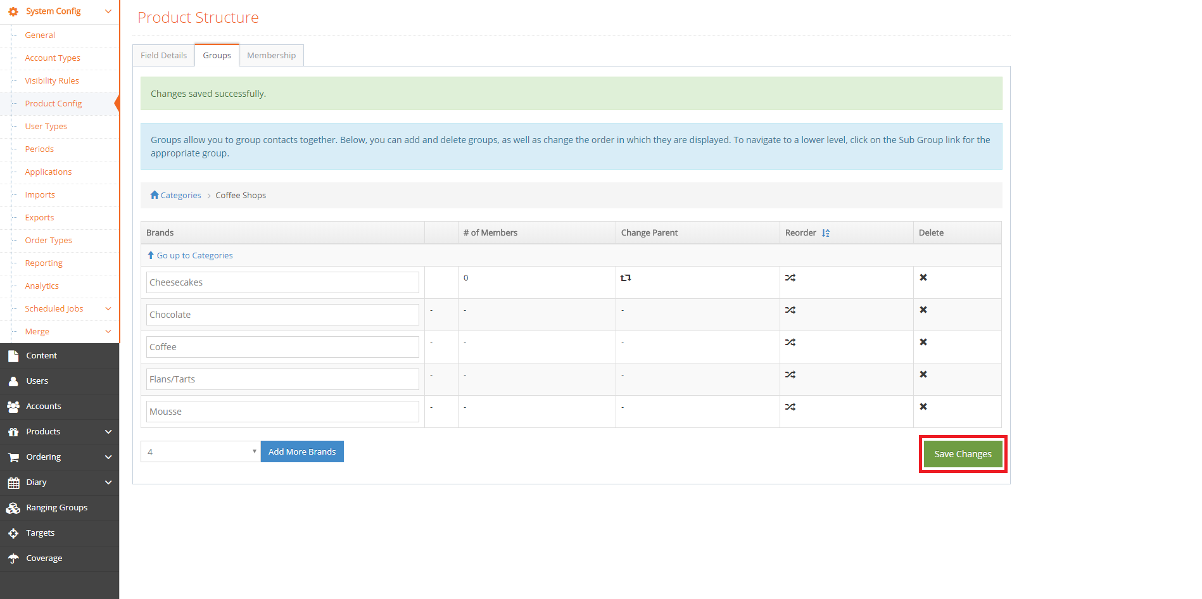Click the Ranging Groups cubes icon
Screen dimensions: 1202x599
13,508
